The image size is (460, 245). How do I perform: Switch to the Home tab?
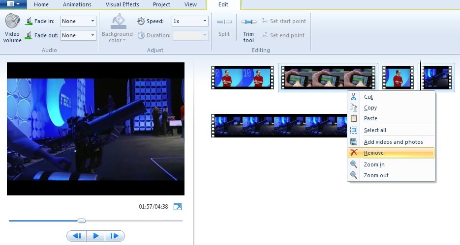click(x=41, y=5)
